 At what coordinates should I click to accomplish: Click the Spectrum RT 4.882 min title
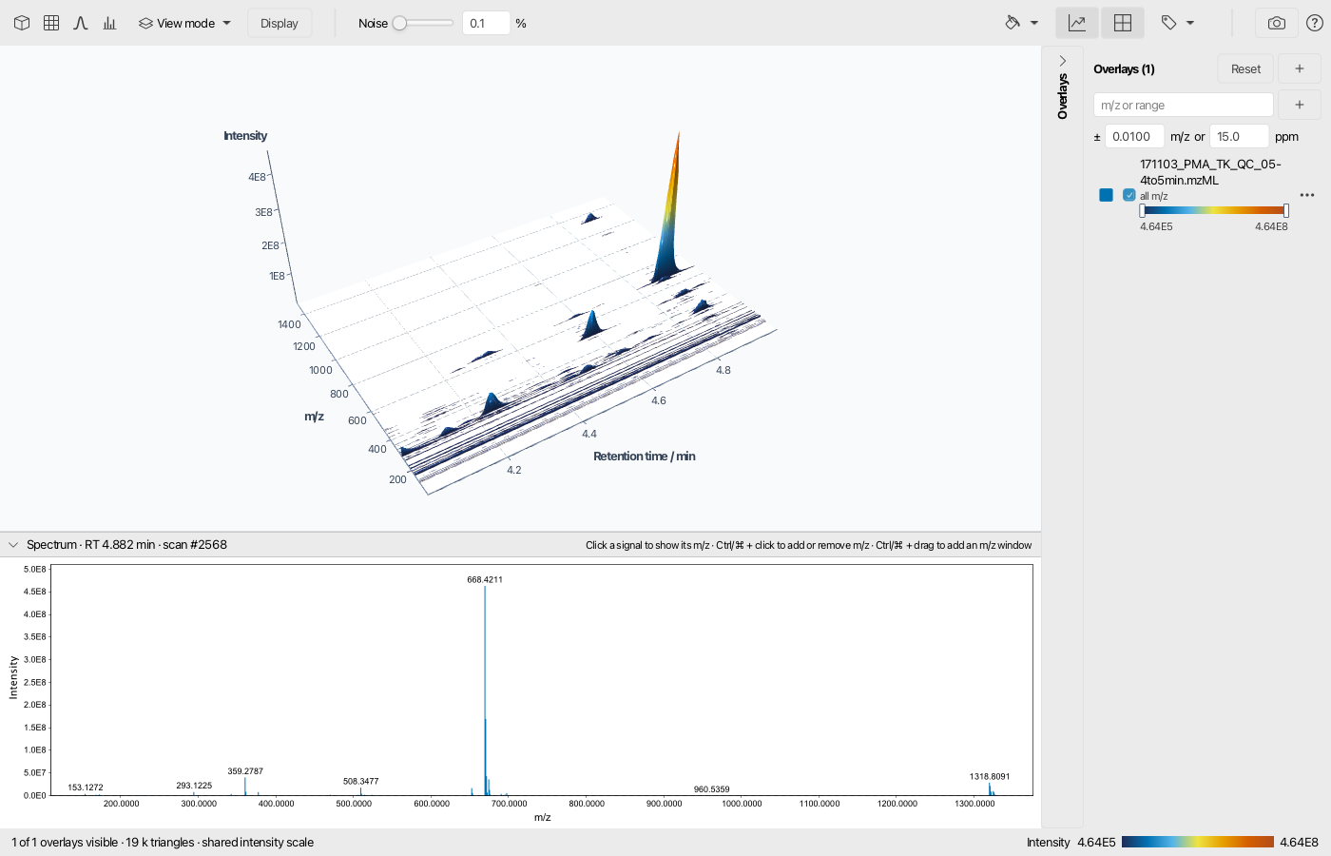(x=126, y=545)
